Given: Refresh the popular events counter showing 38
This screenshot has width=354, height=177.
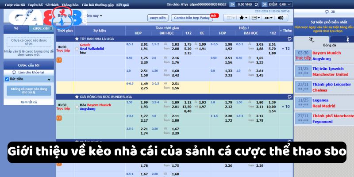Looking at the screenshot, I should pyautogui.click(x=327, y=12).
